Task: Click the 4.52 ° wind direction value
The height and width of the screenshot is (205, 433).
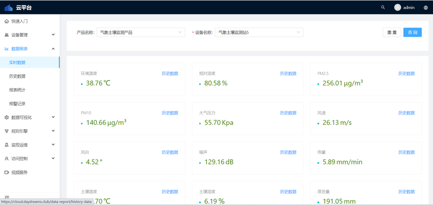Action: point(94,162)
